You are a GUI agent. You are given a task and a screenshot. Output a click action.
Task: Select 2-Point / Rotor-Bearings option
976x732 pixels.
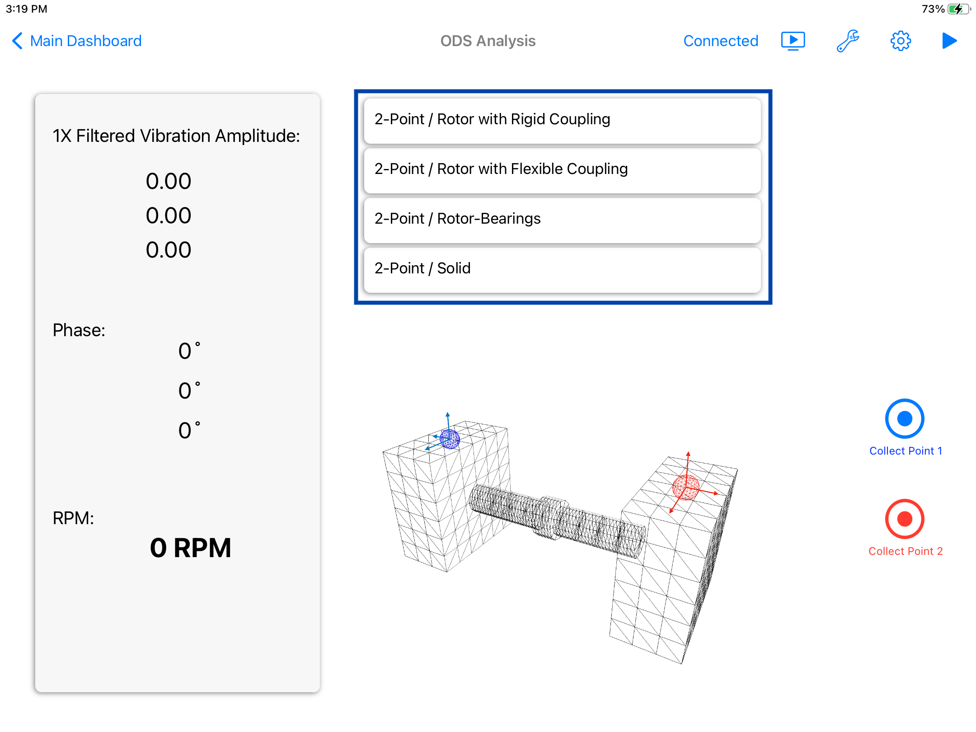(x=562, y=219)
